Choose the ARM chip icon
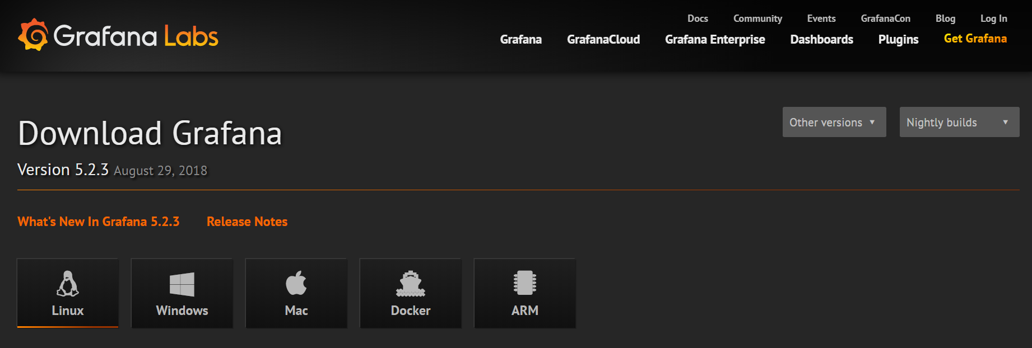Screen dimensions: 1032x348 [525, 283]
